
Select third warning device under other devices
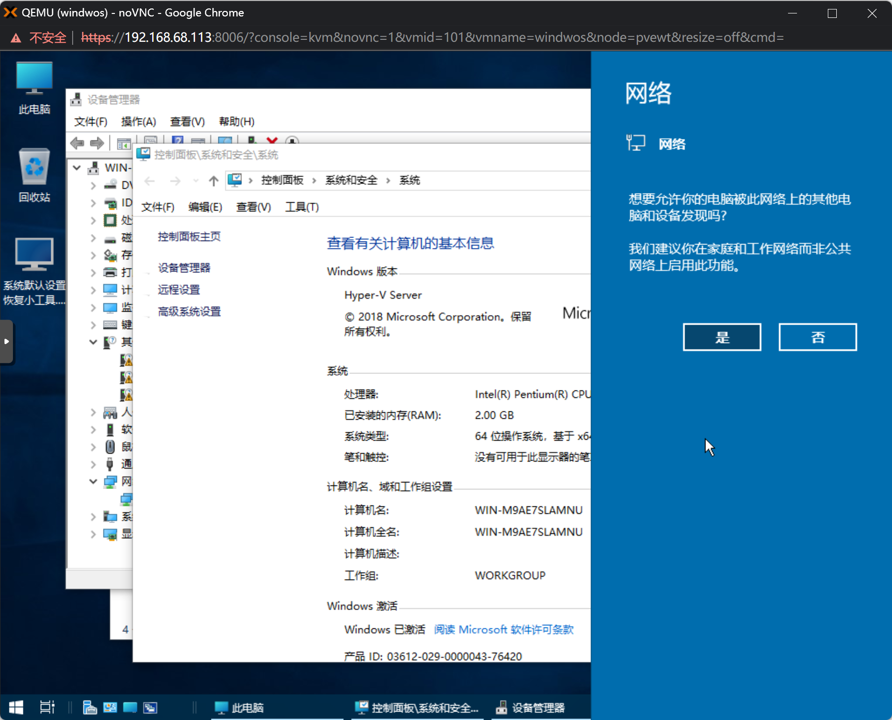(126, 394)
